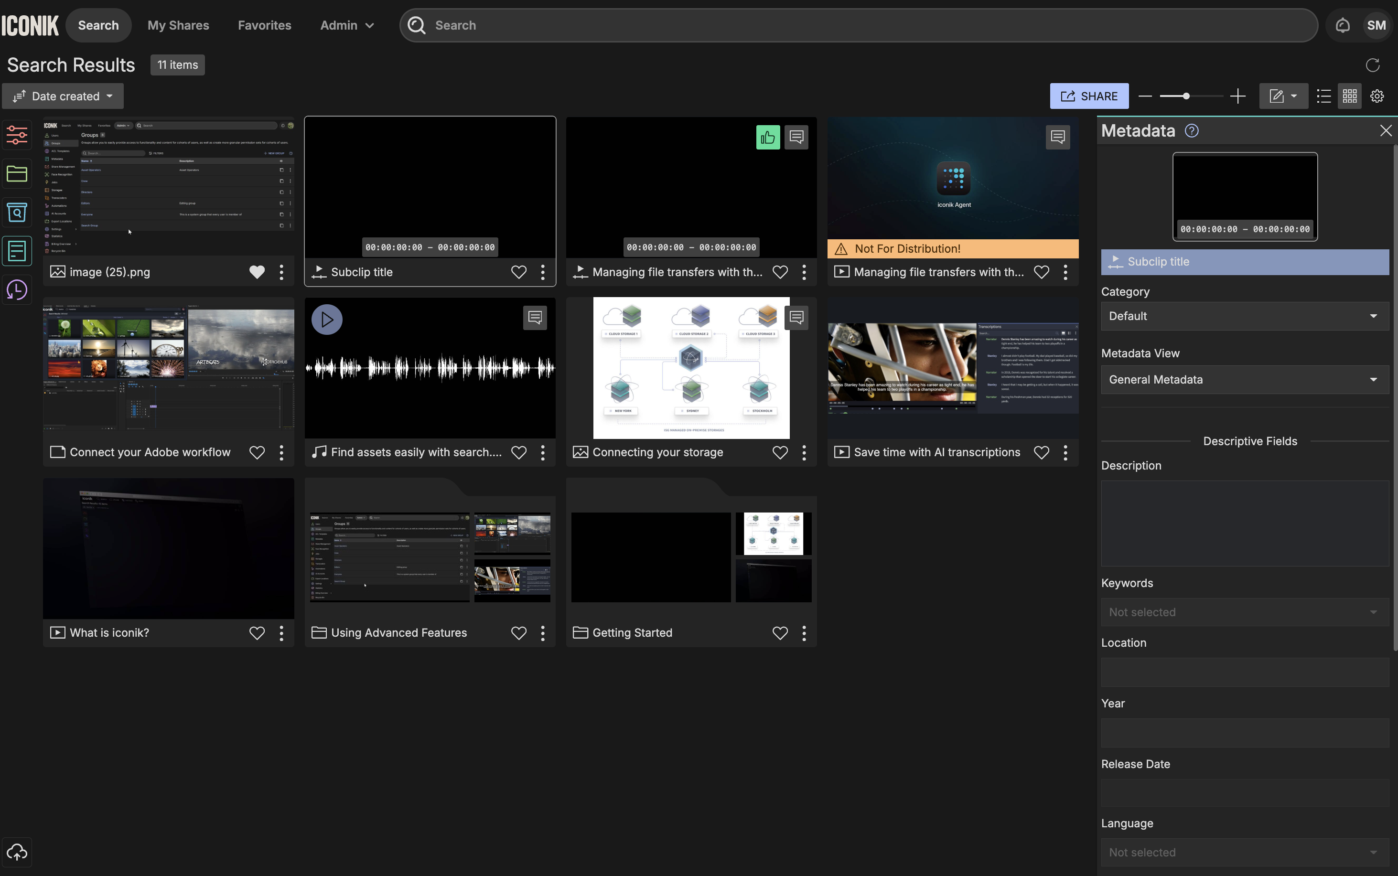
Task: Open the Metadata View dropdown
Action: [x=1245, y=379]
